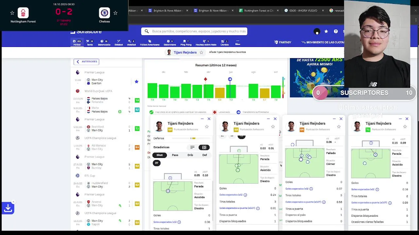Viewport: 419px width, 235px height.
Task: Open Movimiento de las cuotas
Action: coord(323,42)
